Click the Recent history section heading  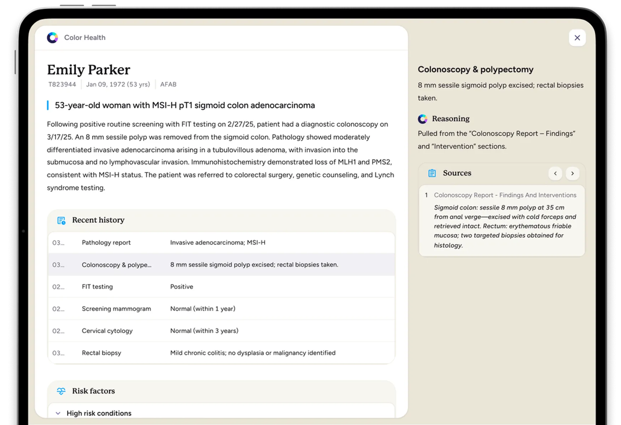click(x=98, y=220)
